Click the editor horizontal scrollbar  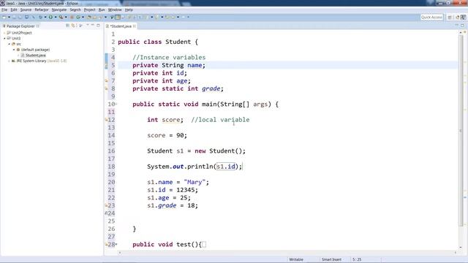point(287,253)
